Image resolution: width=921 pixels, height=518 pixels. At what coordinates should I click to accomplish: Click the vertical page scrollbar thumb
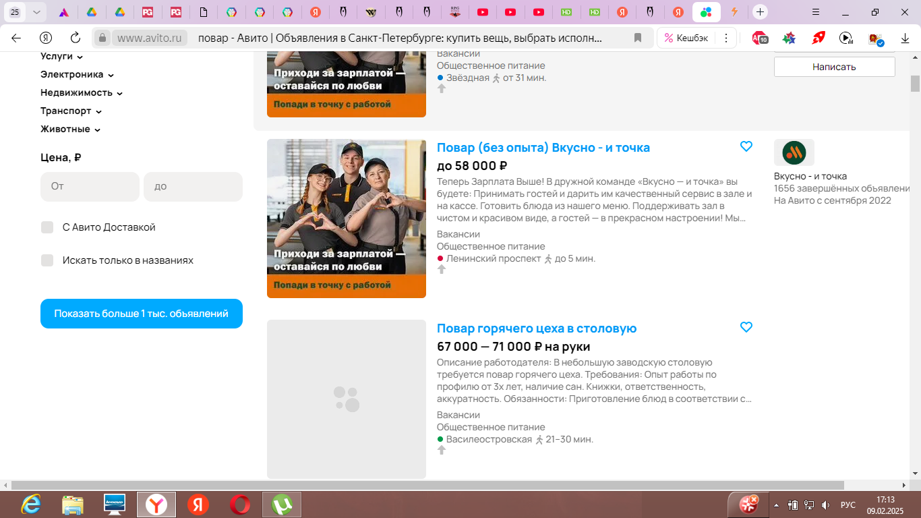pyautogui.click(x=915, y=84)
